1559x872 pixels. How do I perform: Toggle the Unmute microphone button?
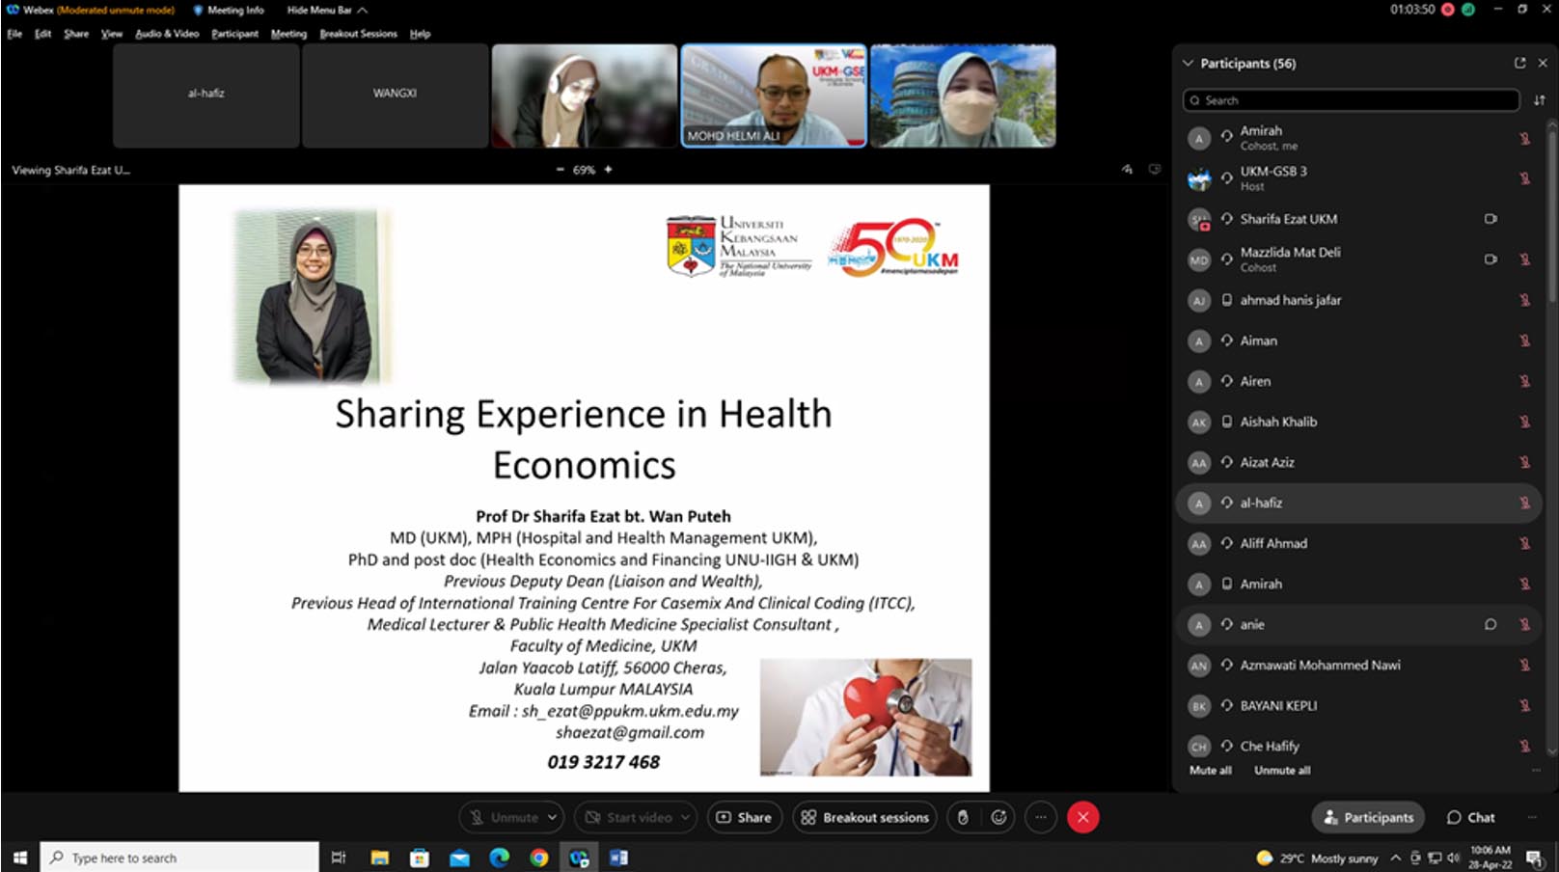pyautogui.click(x=504, y=817)
